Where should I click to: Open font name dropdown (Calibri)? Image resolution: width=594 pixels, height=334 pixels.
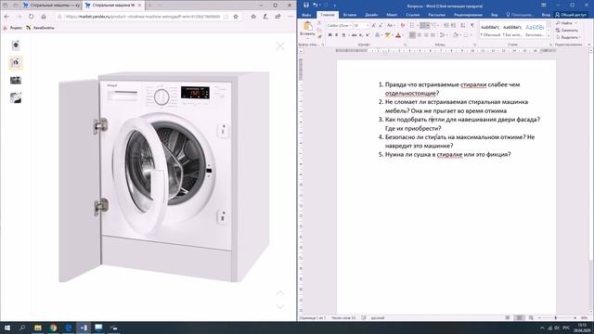(351, 25)
